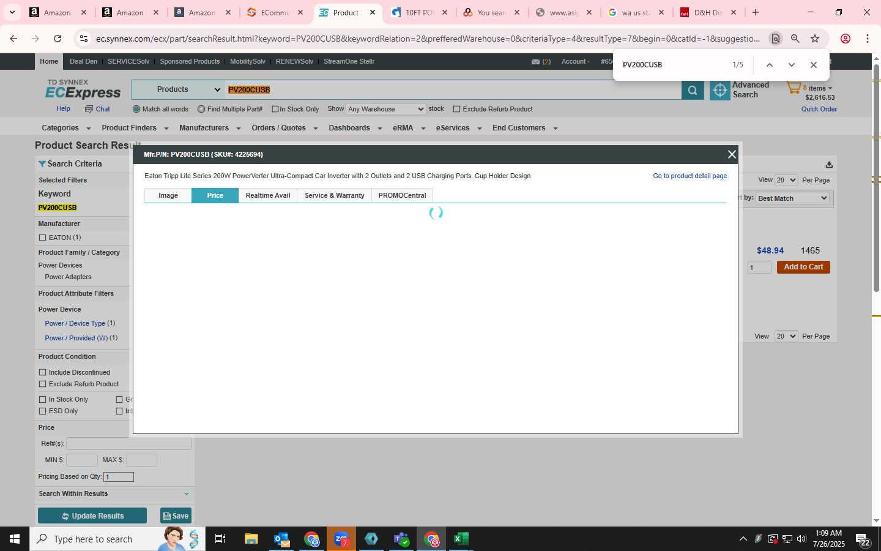
Task: Close the browser find bar
Action: [x=813, y=65]
